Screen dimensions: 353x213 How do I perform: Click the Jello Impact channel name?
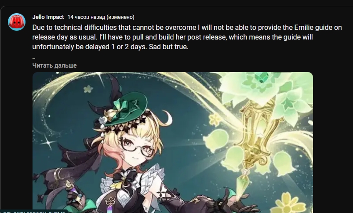48,17
